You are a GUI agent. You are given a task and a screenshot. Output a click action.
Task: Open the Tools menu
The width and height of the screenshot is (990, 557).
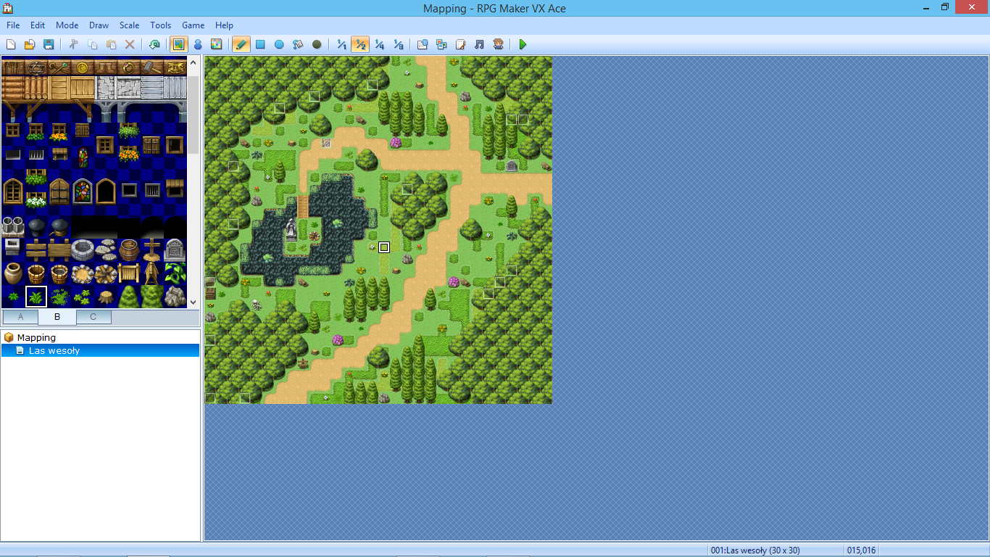[161, 25]
